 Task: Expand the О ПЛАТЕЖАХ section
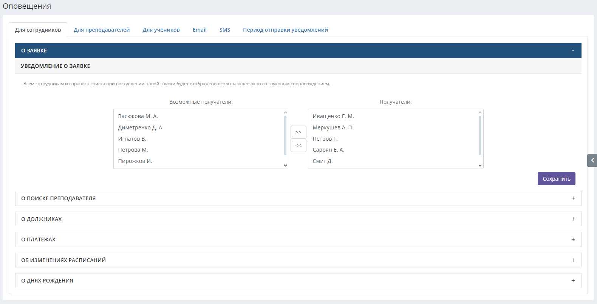point(298,240)
